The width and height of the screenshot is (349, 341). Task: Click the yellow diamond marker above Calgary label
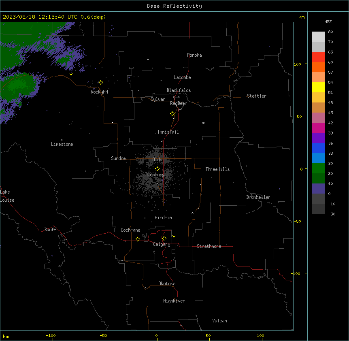[x=164, y=239]
